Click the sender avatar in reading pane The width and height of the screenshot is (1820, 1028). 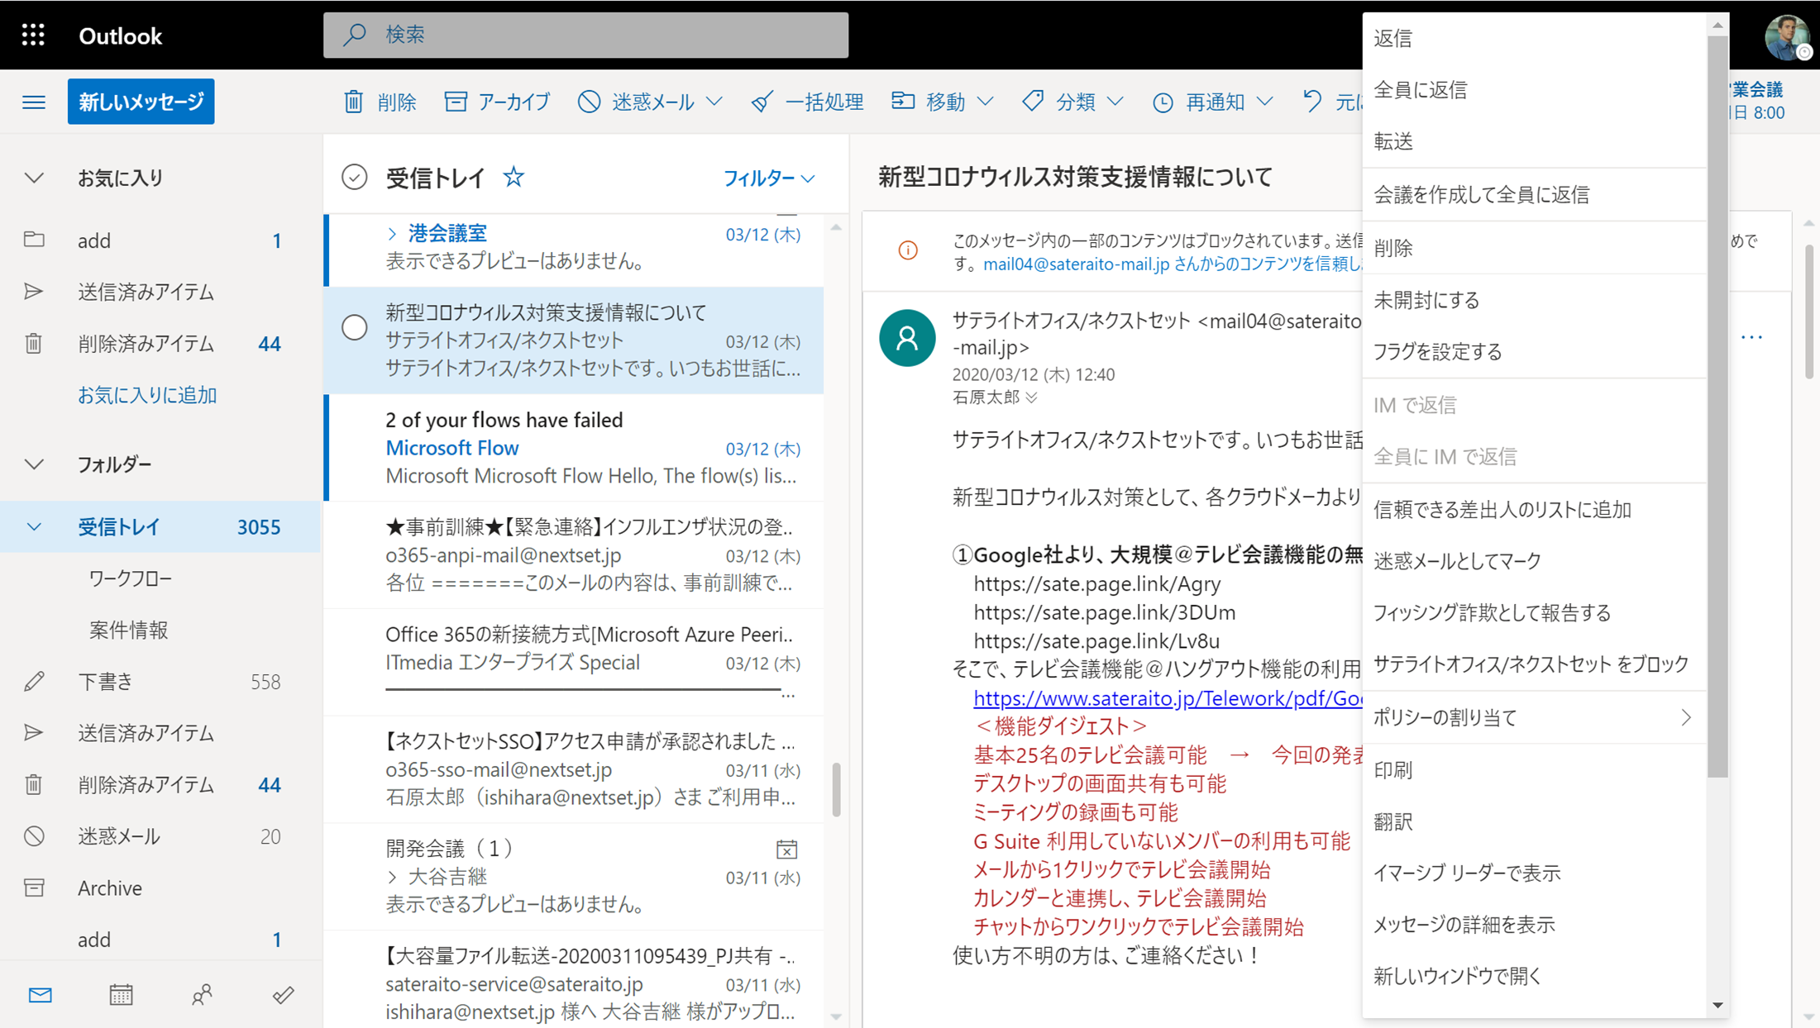click(907, 337)
